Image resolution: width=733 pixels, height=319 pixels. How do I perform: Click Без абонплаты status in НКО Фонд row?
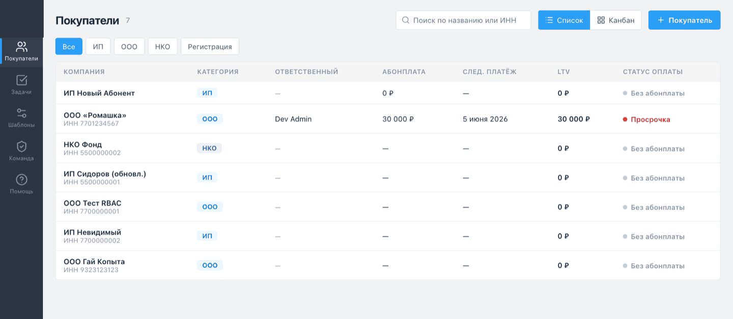(x=654, y=149)
